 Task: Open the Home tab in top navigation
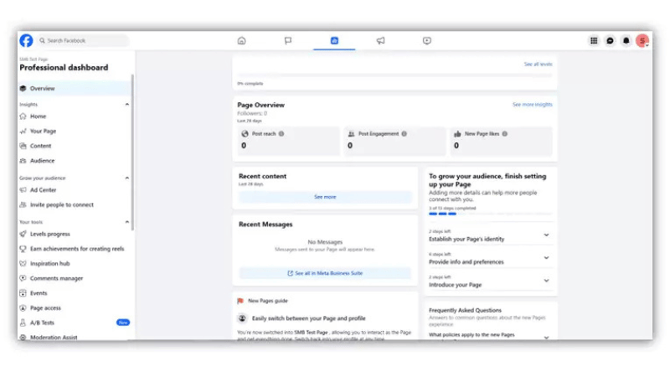[x=241, y=40]
